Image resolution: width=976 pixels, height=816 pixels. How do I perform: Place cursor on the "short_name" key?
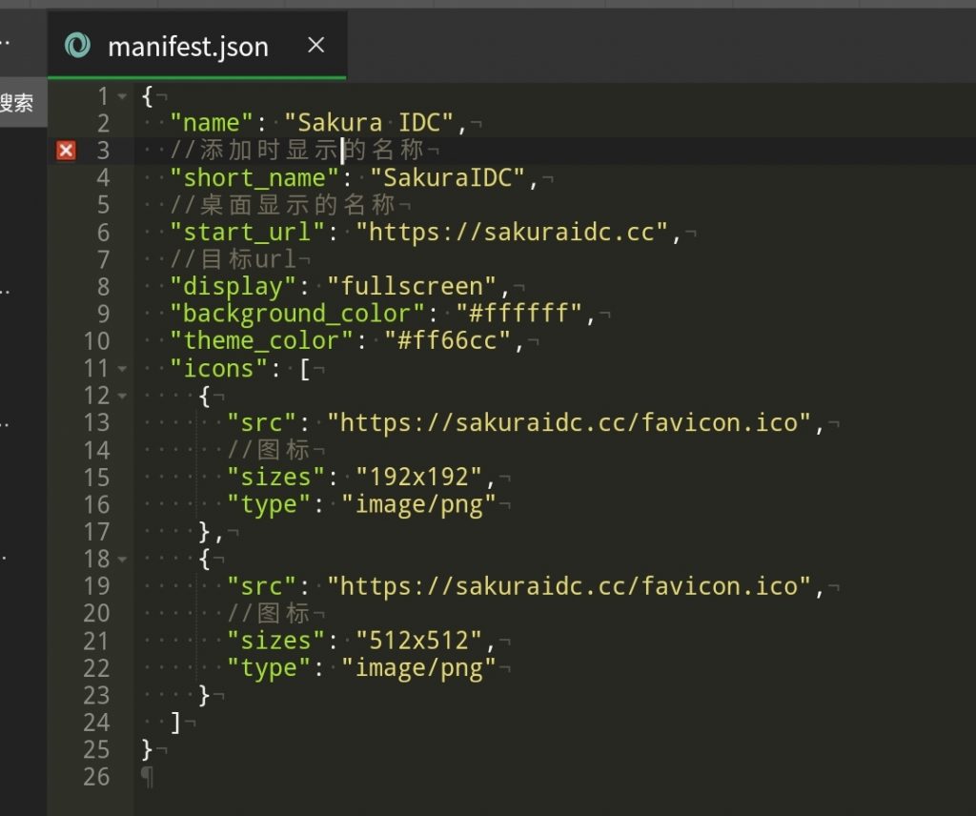point(254,178)
